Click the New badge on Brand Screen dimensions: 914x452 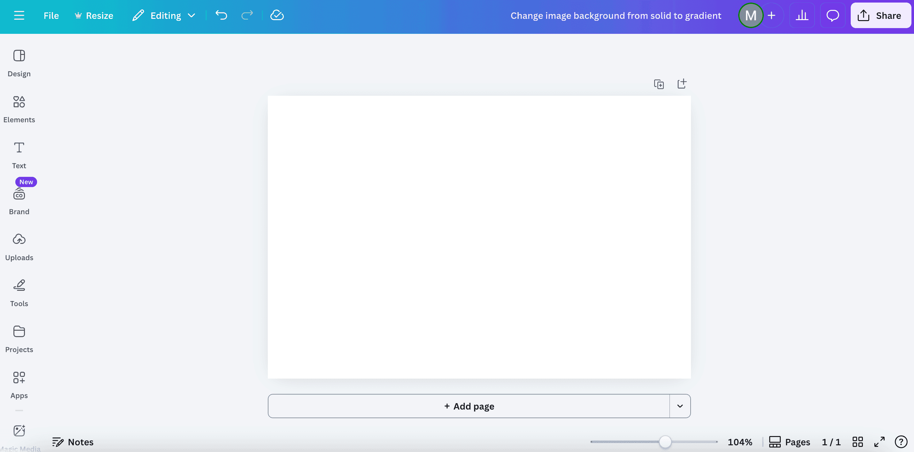(x=26, y=182)
